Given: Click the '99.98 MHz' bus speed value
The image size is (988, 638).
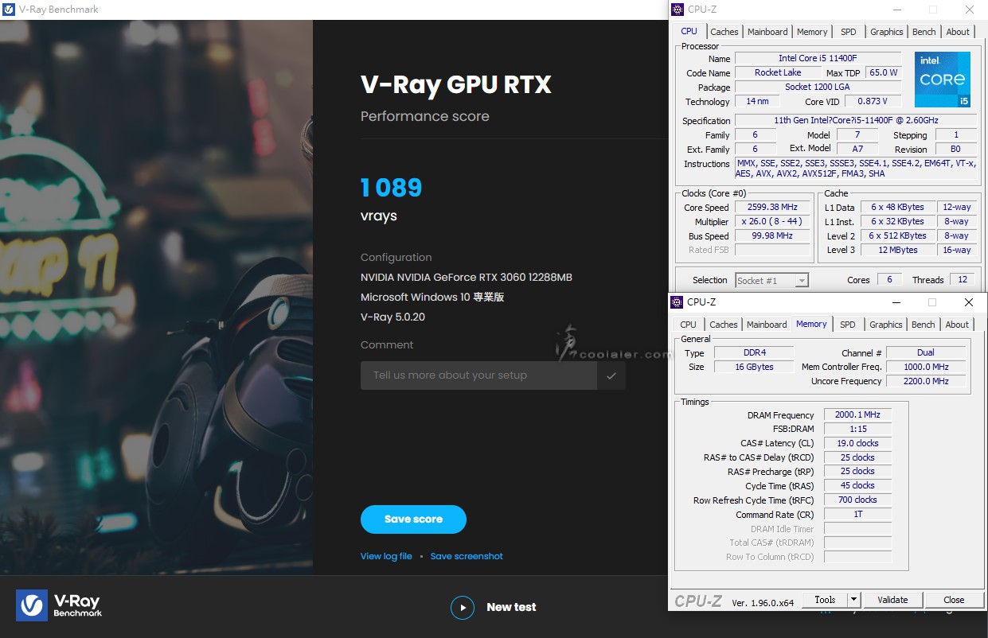Looking at the screenshot, I should tap(772, 236).
